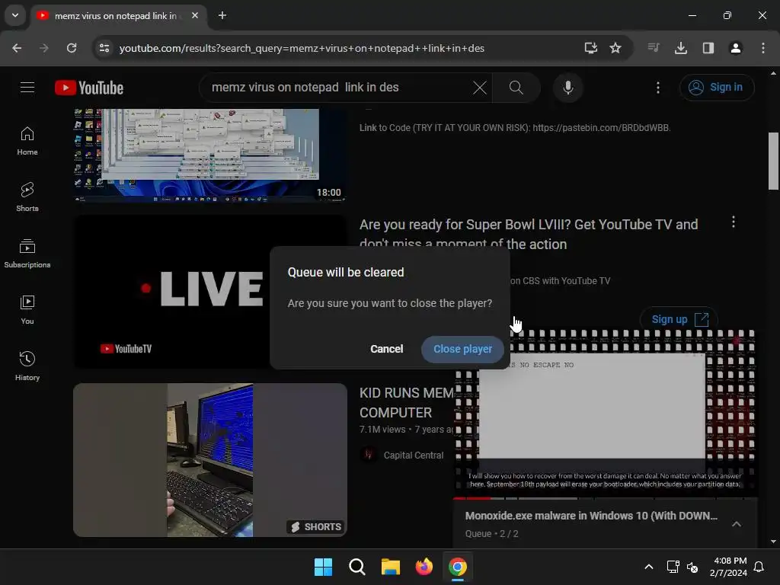Open clock showing 4:08 PM
Viewport: 780px width, 585px height.
pos(728,567)
